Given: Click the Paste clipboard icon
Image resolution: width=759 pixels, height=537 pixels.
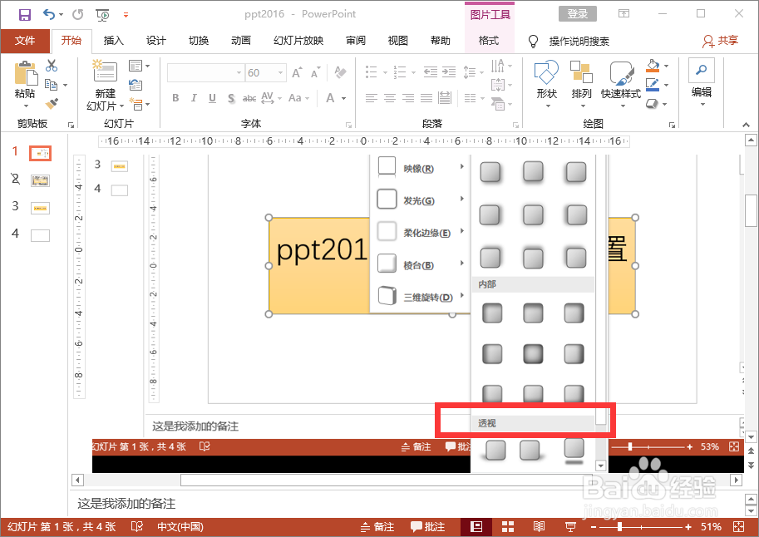Looking at the screenshot, I should tap(25, 74).
